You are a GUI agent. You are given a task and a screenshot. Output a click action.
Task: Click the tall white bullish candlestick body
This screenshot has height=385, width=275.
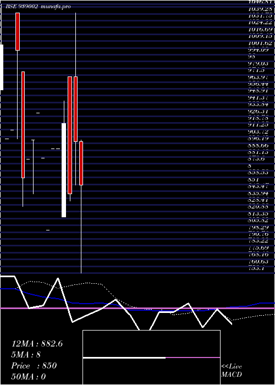point(64,170)
